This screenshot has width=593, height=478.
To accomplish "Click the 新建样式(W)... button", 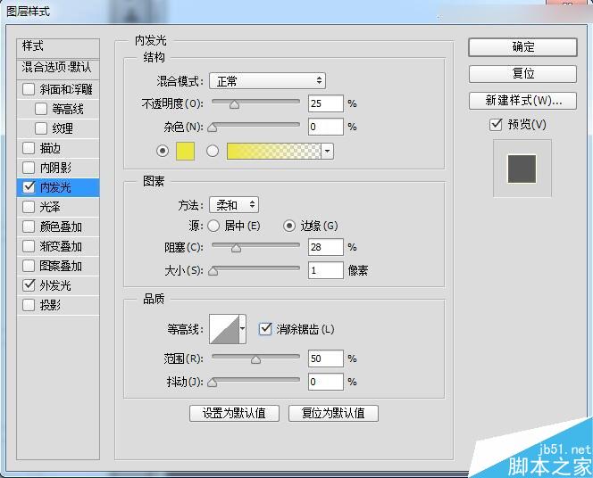I will (x=522, y=101).
